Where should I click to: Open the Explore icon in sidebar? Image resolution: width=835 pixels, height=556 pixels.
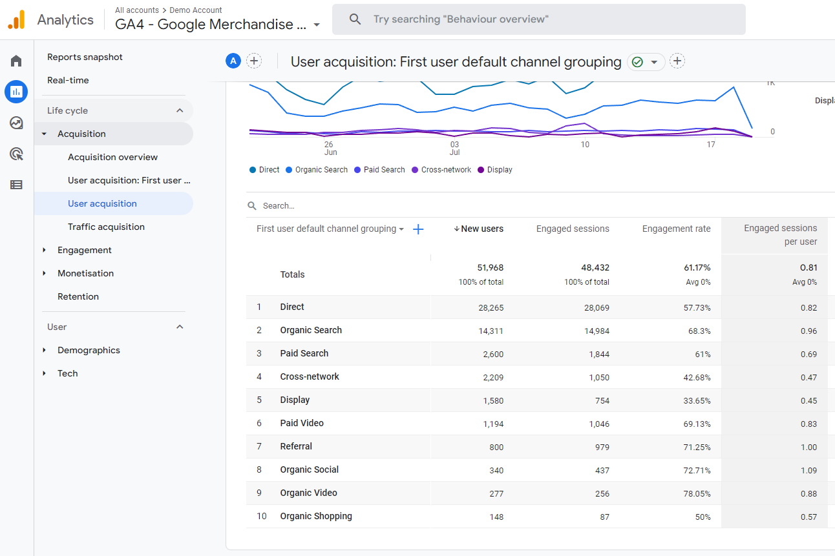tap(16, 123)
